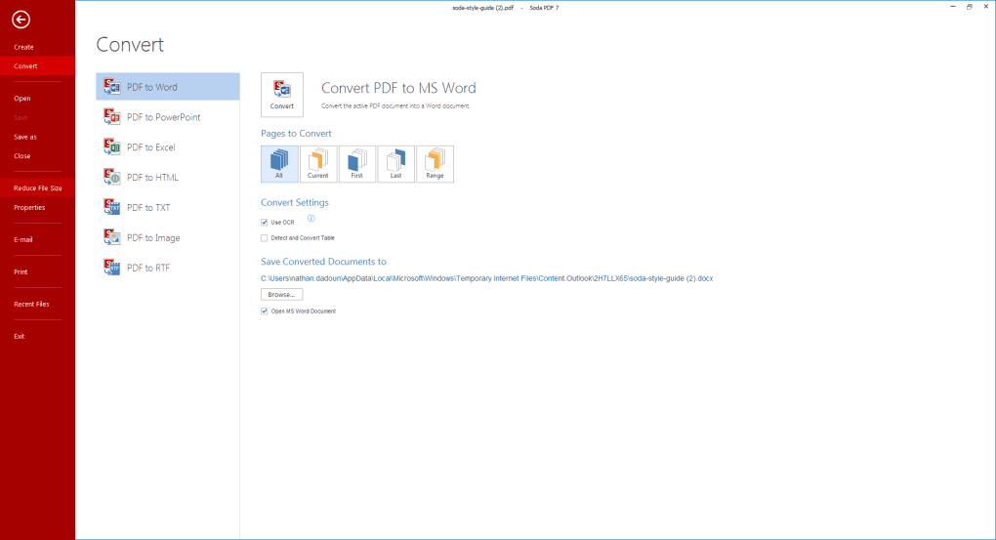Restore the Soda PDF window
The width and height of the screenshot is (996, 540).
tap(970, 7)
